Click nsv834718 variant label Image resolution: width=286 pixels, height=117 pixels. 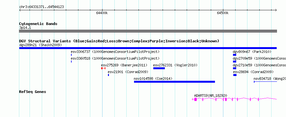(270, 79)
